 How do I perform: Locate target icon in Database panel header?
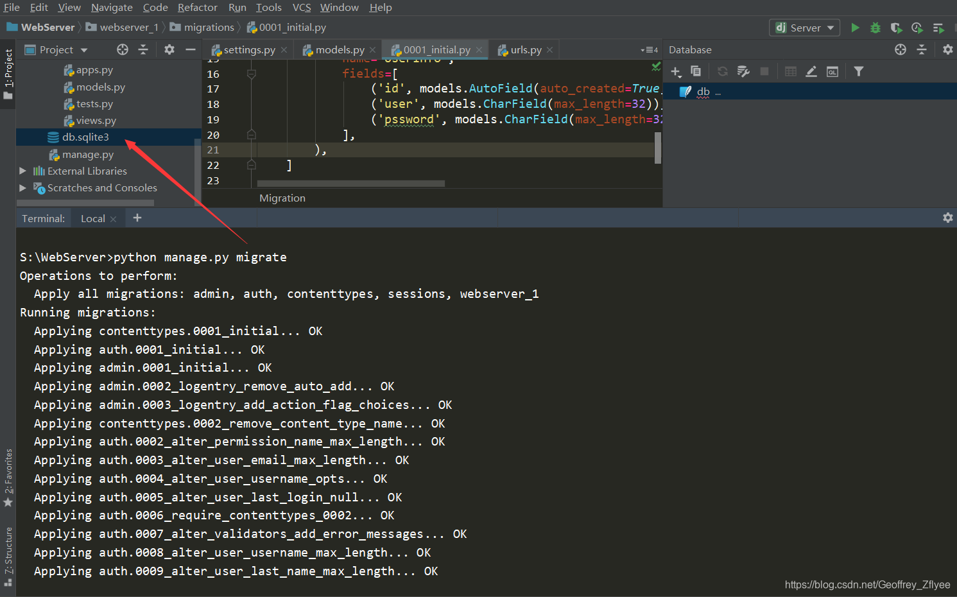(x=901, y=49)
